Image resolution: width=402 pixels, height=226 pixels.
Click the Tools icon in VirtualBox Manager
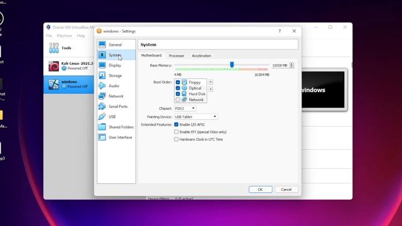coord(54,48)
